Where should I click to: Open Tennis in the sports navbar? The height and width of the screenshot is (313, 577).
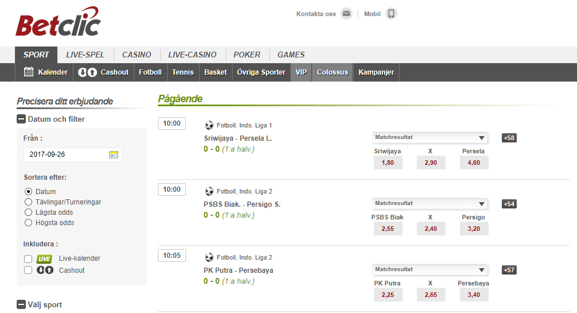[x=183, y=72]
